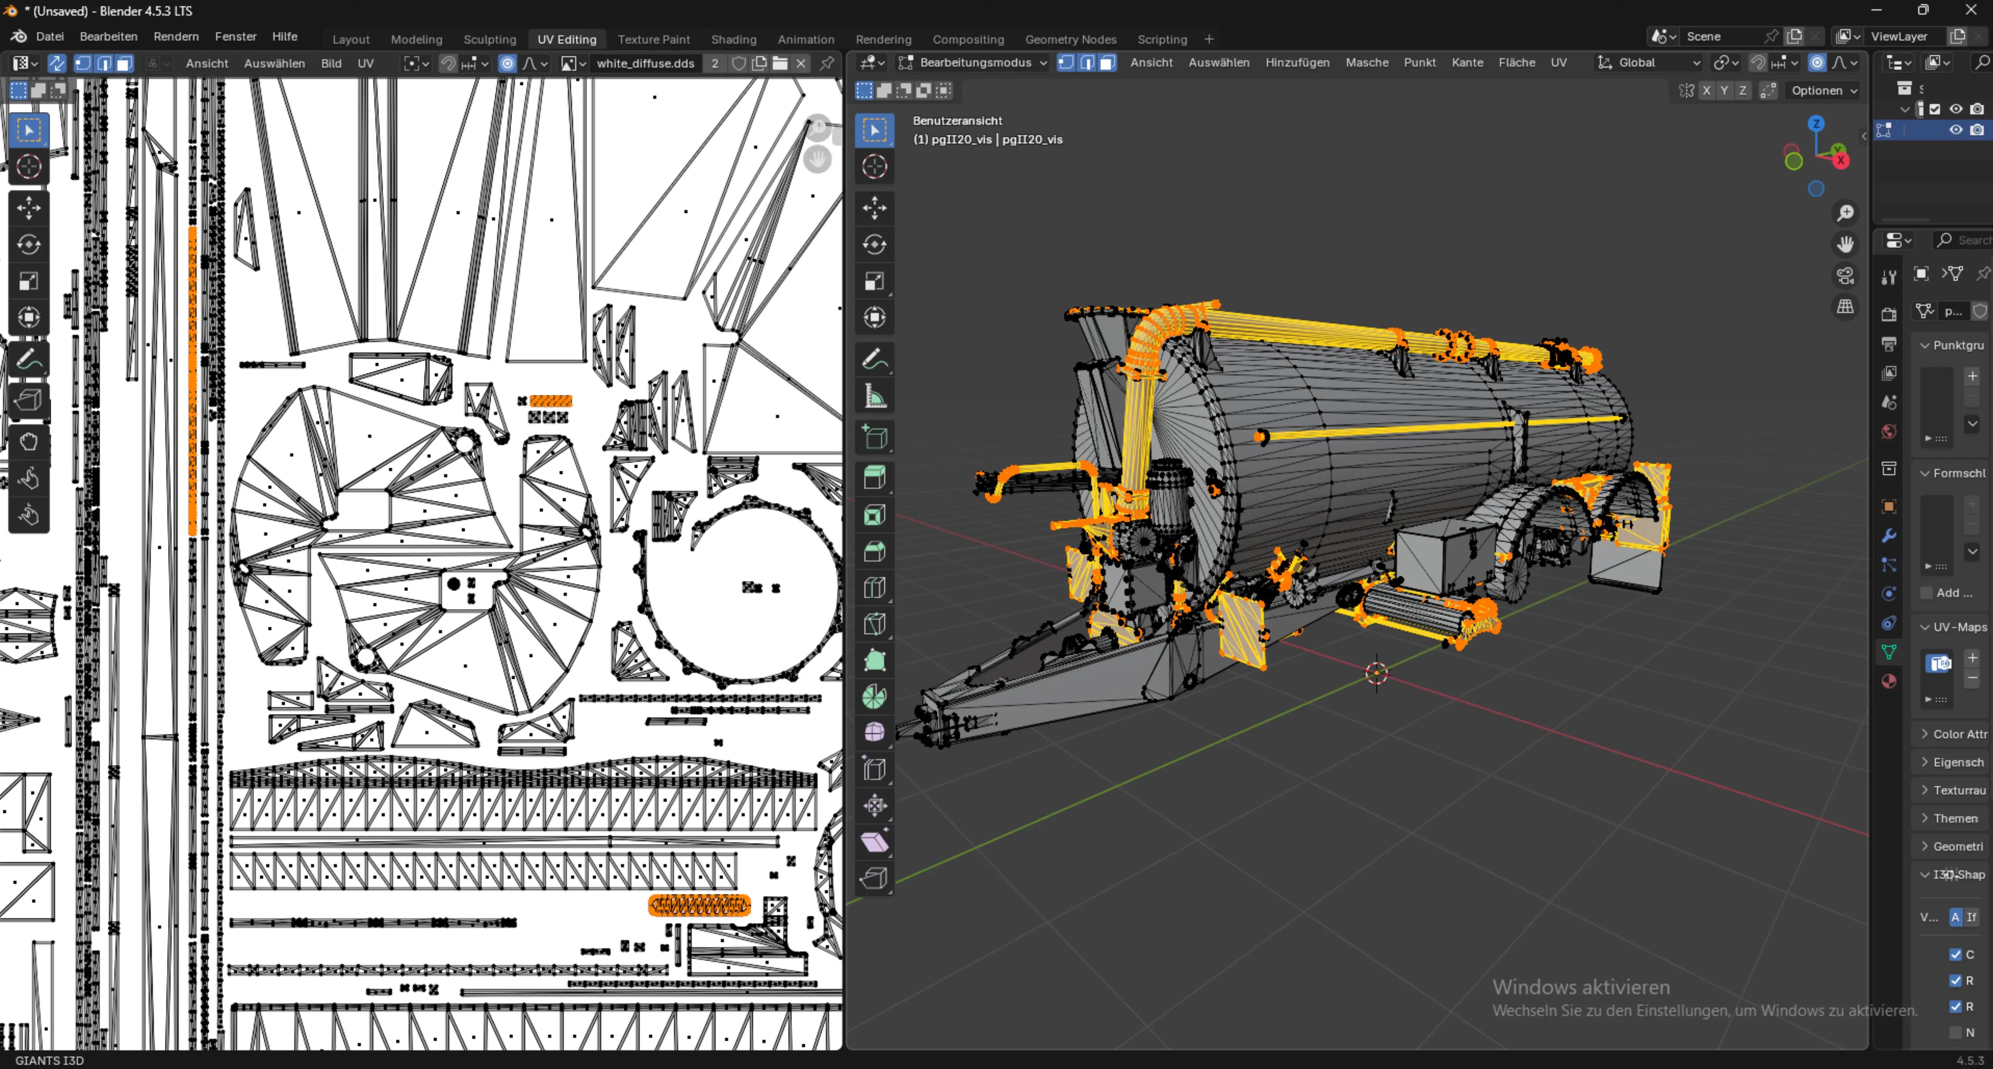This screenshot has height=1069, width=1993.
Task: Open the Material properties tab
Action: pyautogui.click(x=1889, y=681)
